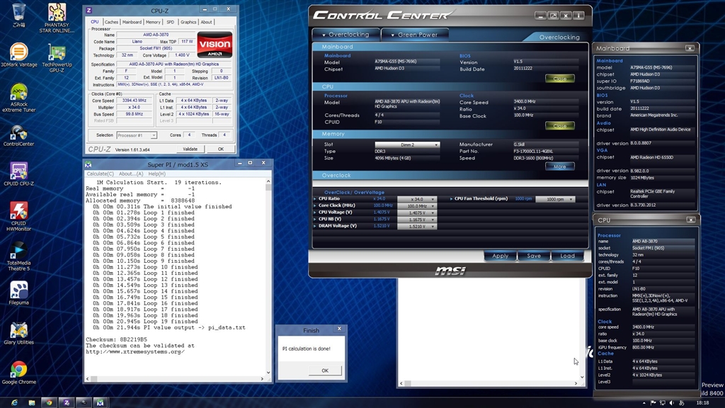Click the Super PI vertical scrollbar
This screenshot has width=725, height=408.
268,276
